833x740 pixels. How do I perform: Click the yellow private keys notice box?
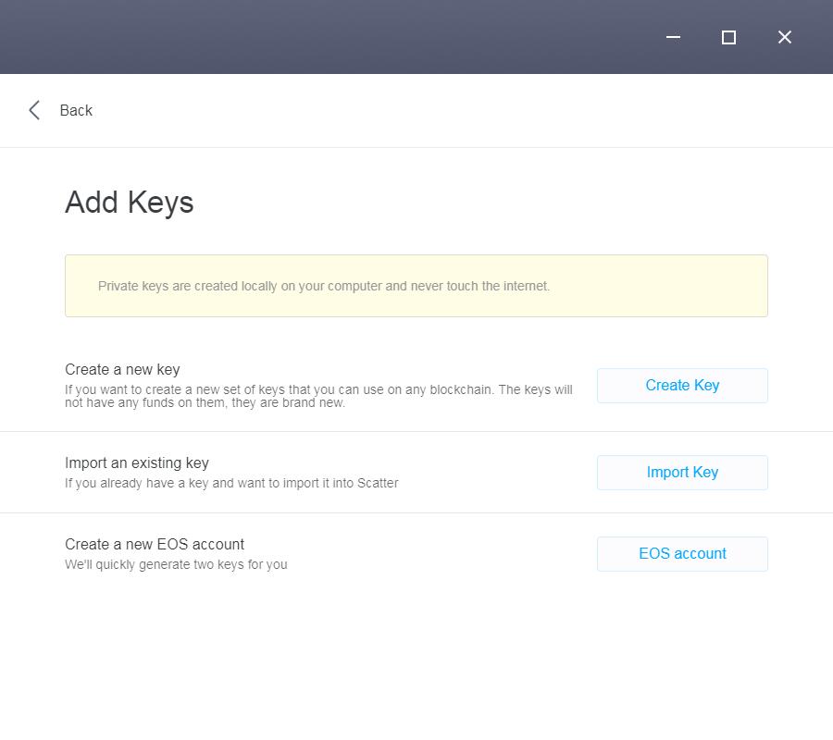pyautogui.click(x=416, y=286)
